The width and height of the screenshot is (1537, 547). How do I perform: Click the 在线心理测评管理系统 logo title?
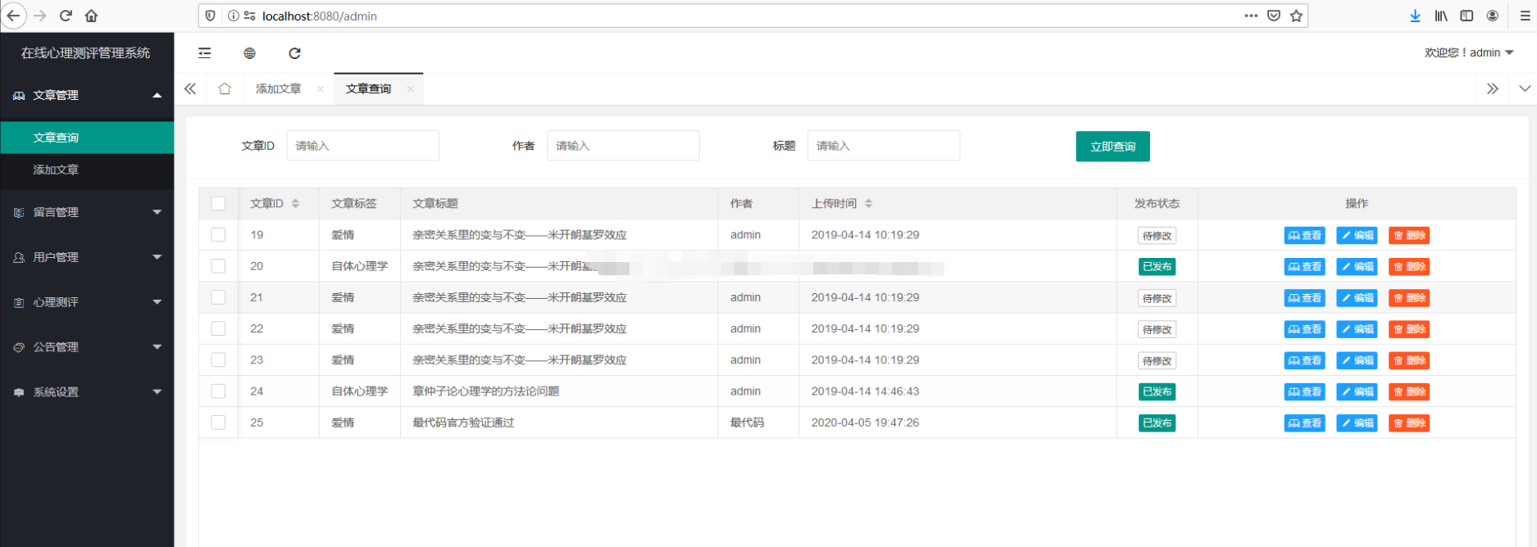86,52
